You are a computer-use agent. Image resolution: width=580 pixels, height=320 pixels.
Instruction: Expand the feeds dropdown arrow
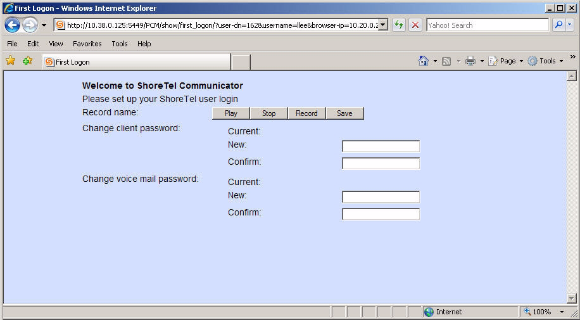coord(458,61)
